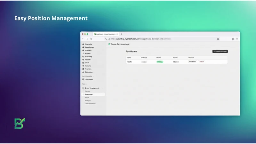Click the Kunden person icon
256x144 pixels.
(x=83, y=53)
